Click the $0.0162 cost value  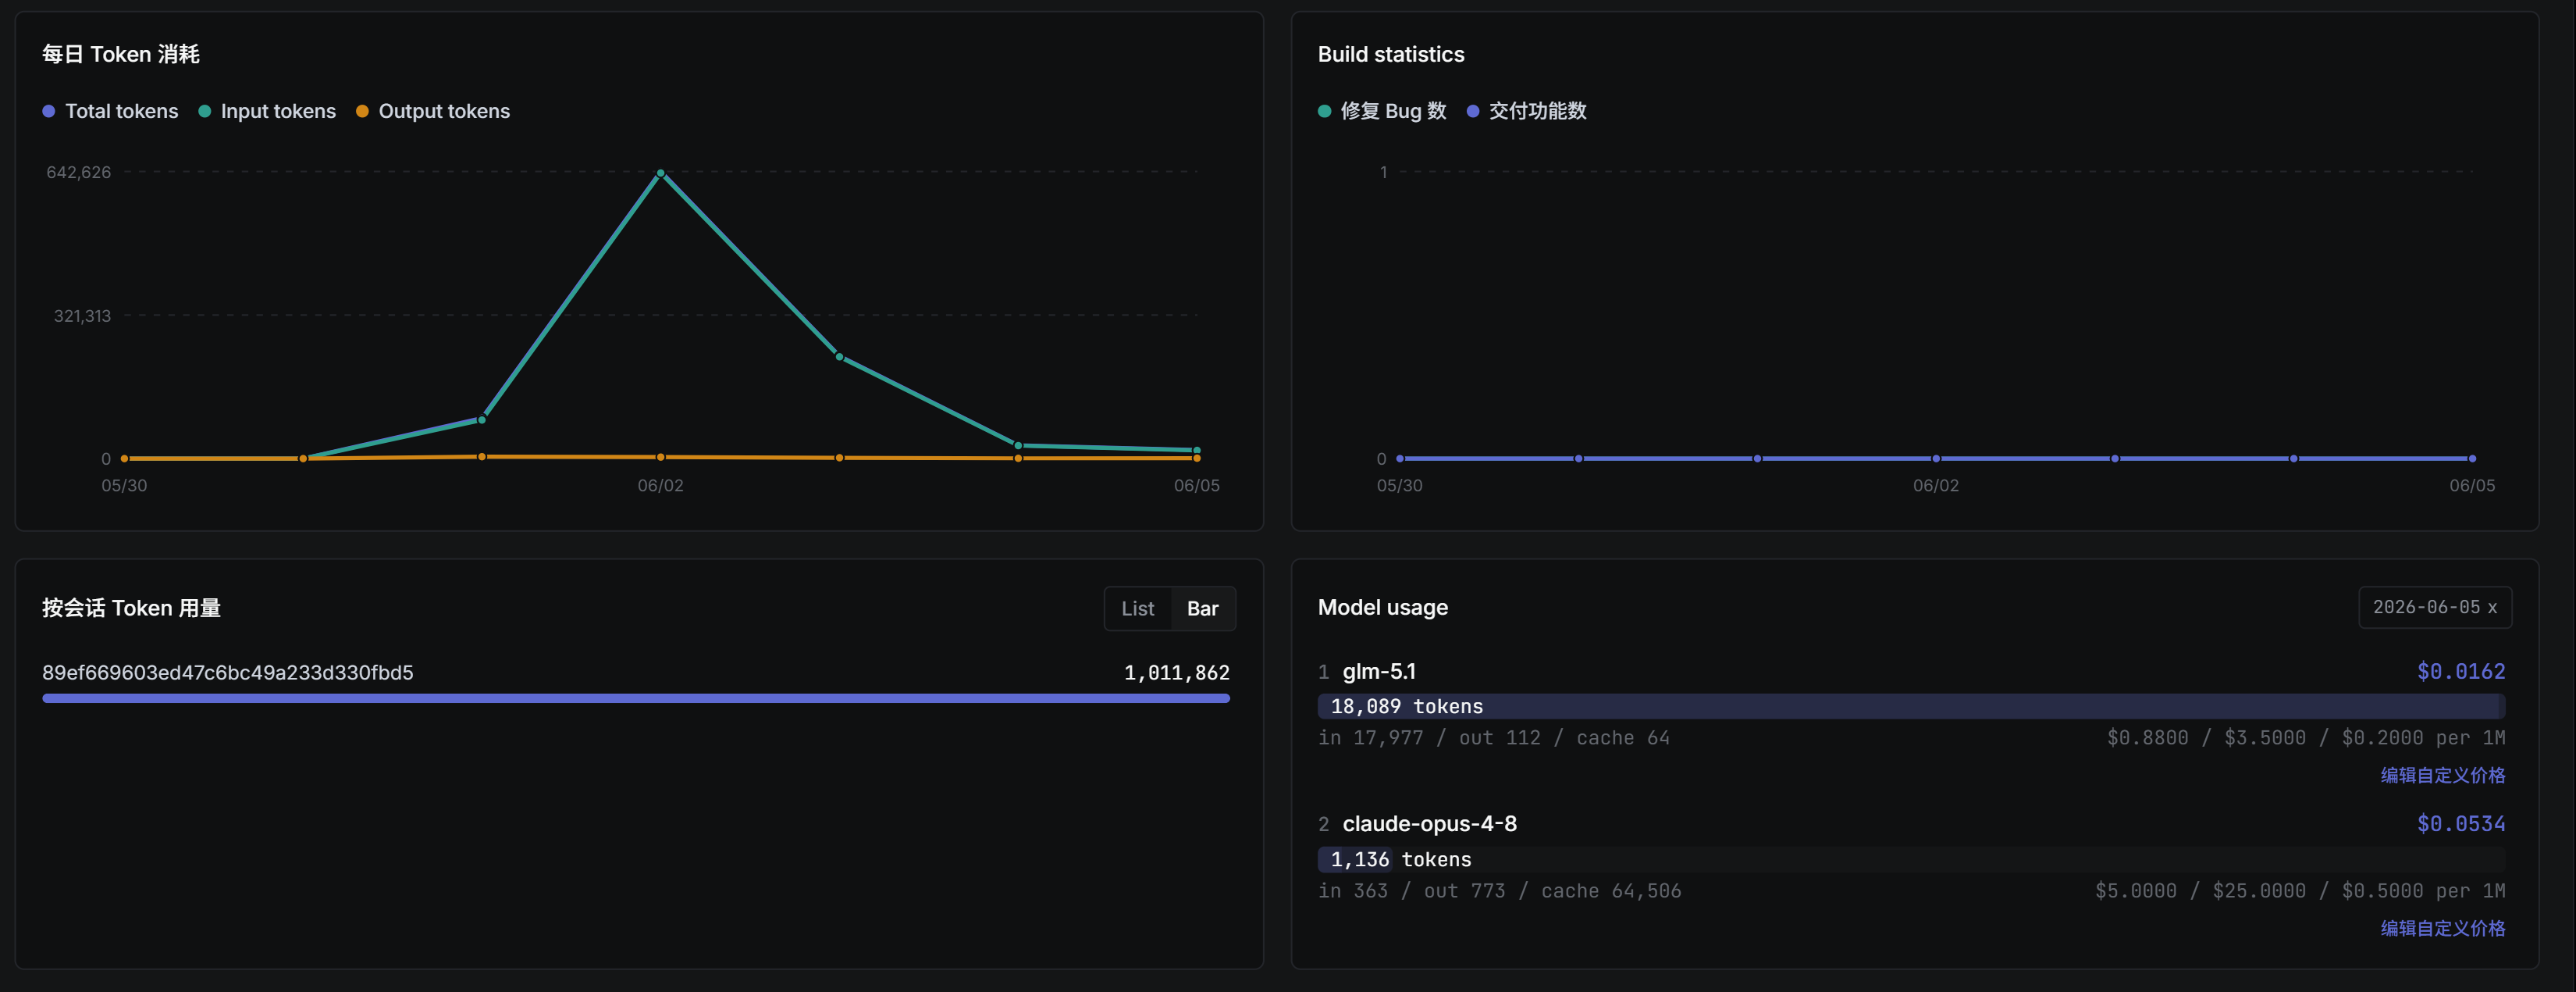pyautogui.click(x=2461, y=672)
